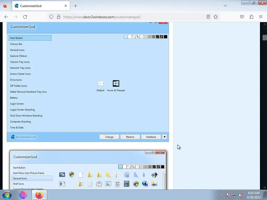Select Network Tray Icons category

[x=20, y=68]
